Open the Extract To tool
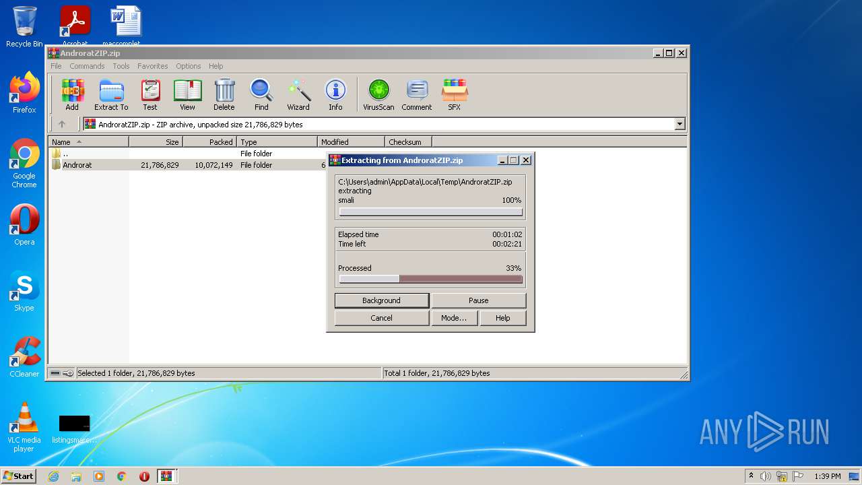862x485 pixels. coord(111,94)
